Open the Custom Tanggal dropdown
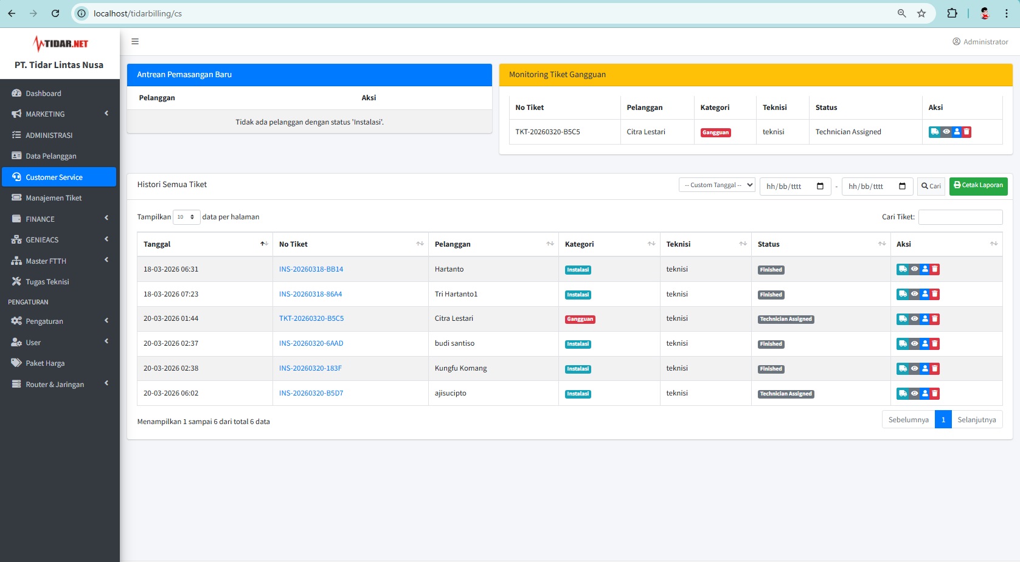Viewport: 1020px width, 562px height. pyautogui.click(x=717, y=185)
